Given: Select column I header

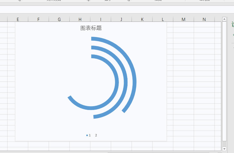Looking at the screenshot, I should click(101, 19).
